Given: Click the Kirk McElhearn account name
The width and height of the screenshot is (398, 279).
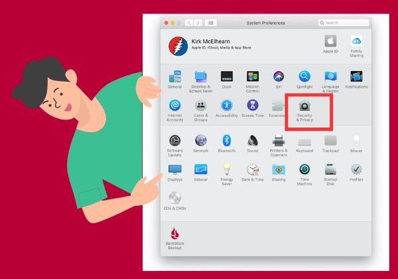Looking at the screenshot, I should tap(211, 41).
